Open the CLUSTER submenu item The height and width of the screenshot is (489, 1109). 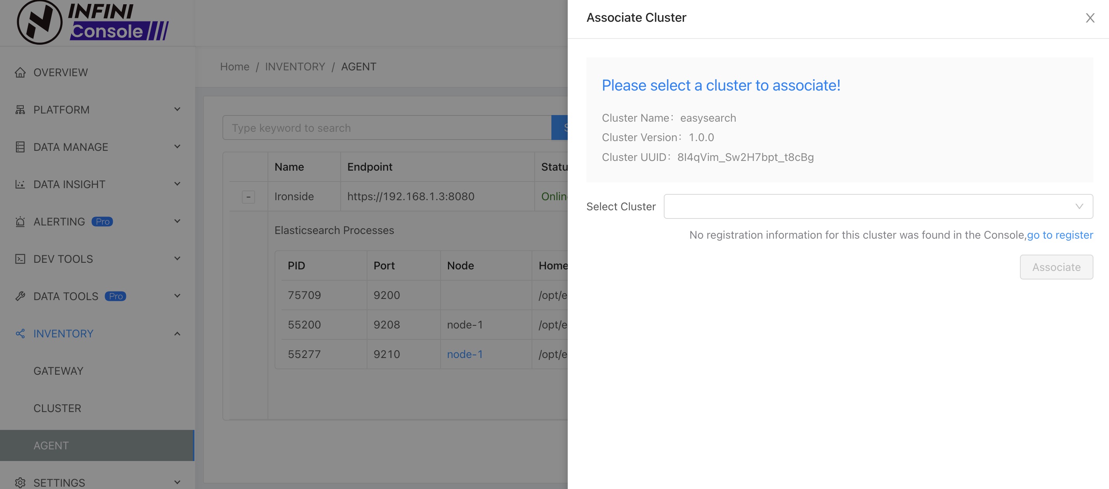(97, 408)
